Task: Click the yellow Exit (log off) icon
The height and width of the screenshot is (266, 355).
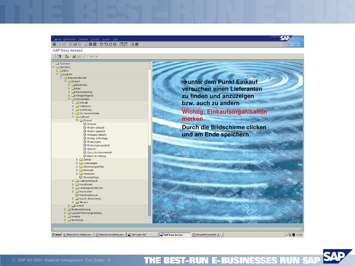Action: [75, 44]
